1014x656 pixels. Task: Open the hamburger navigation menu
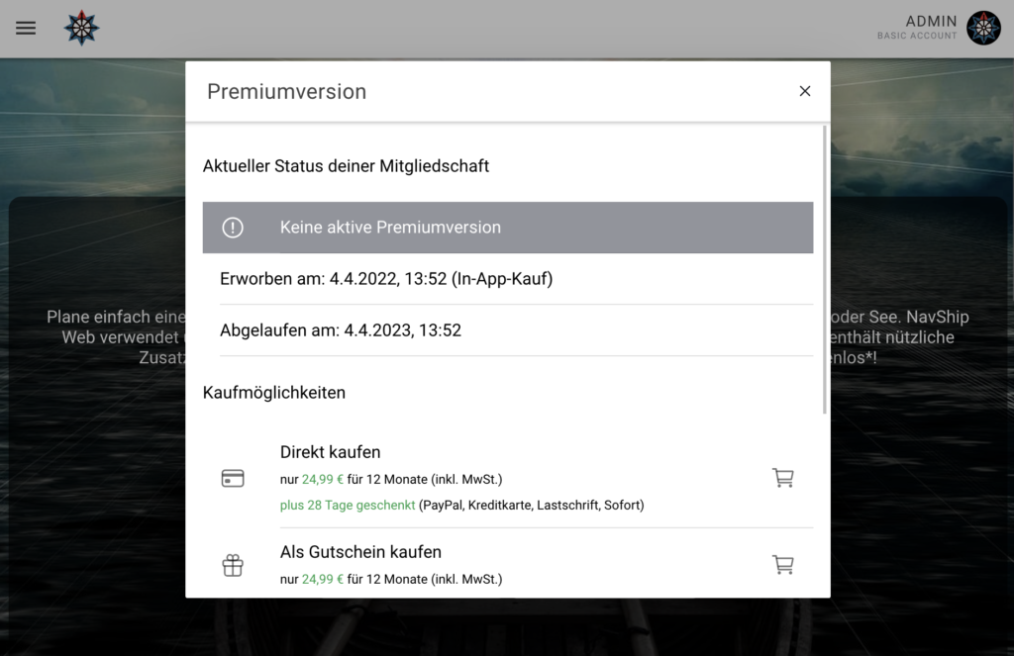[25, 28]
